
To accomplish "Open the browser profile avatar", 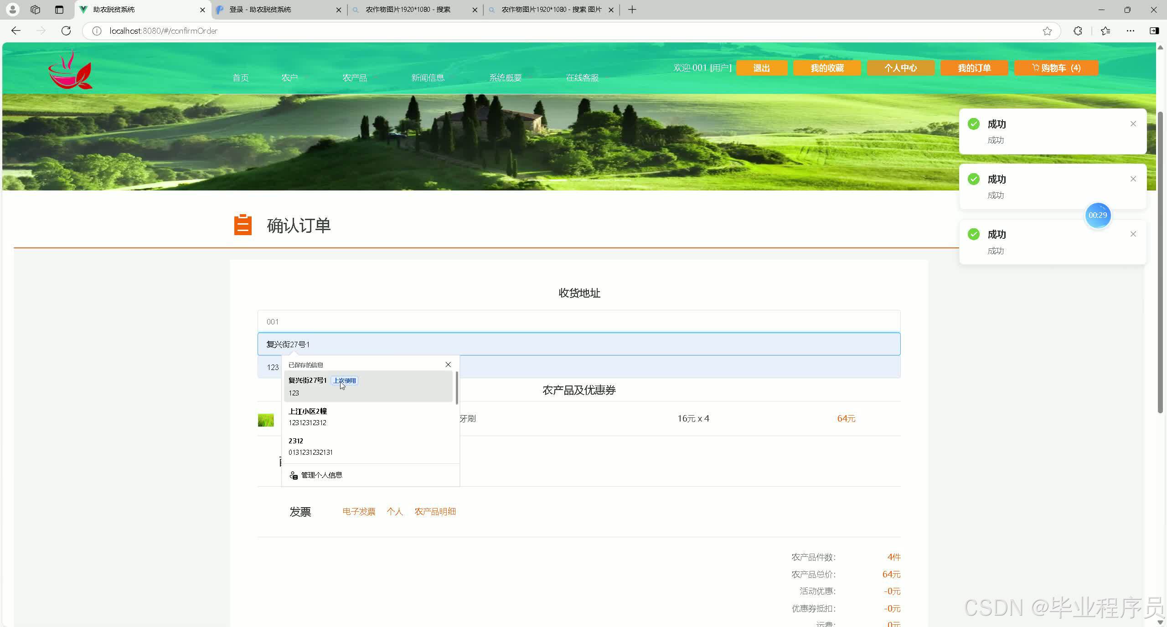I will [13, 9].
